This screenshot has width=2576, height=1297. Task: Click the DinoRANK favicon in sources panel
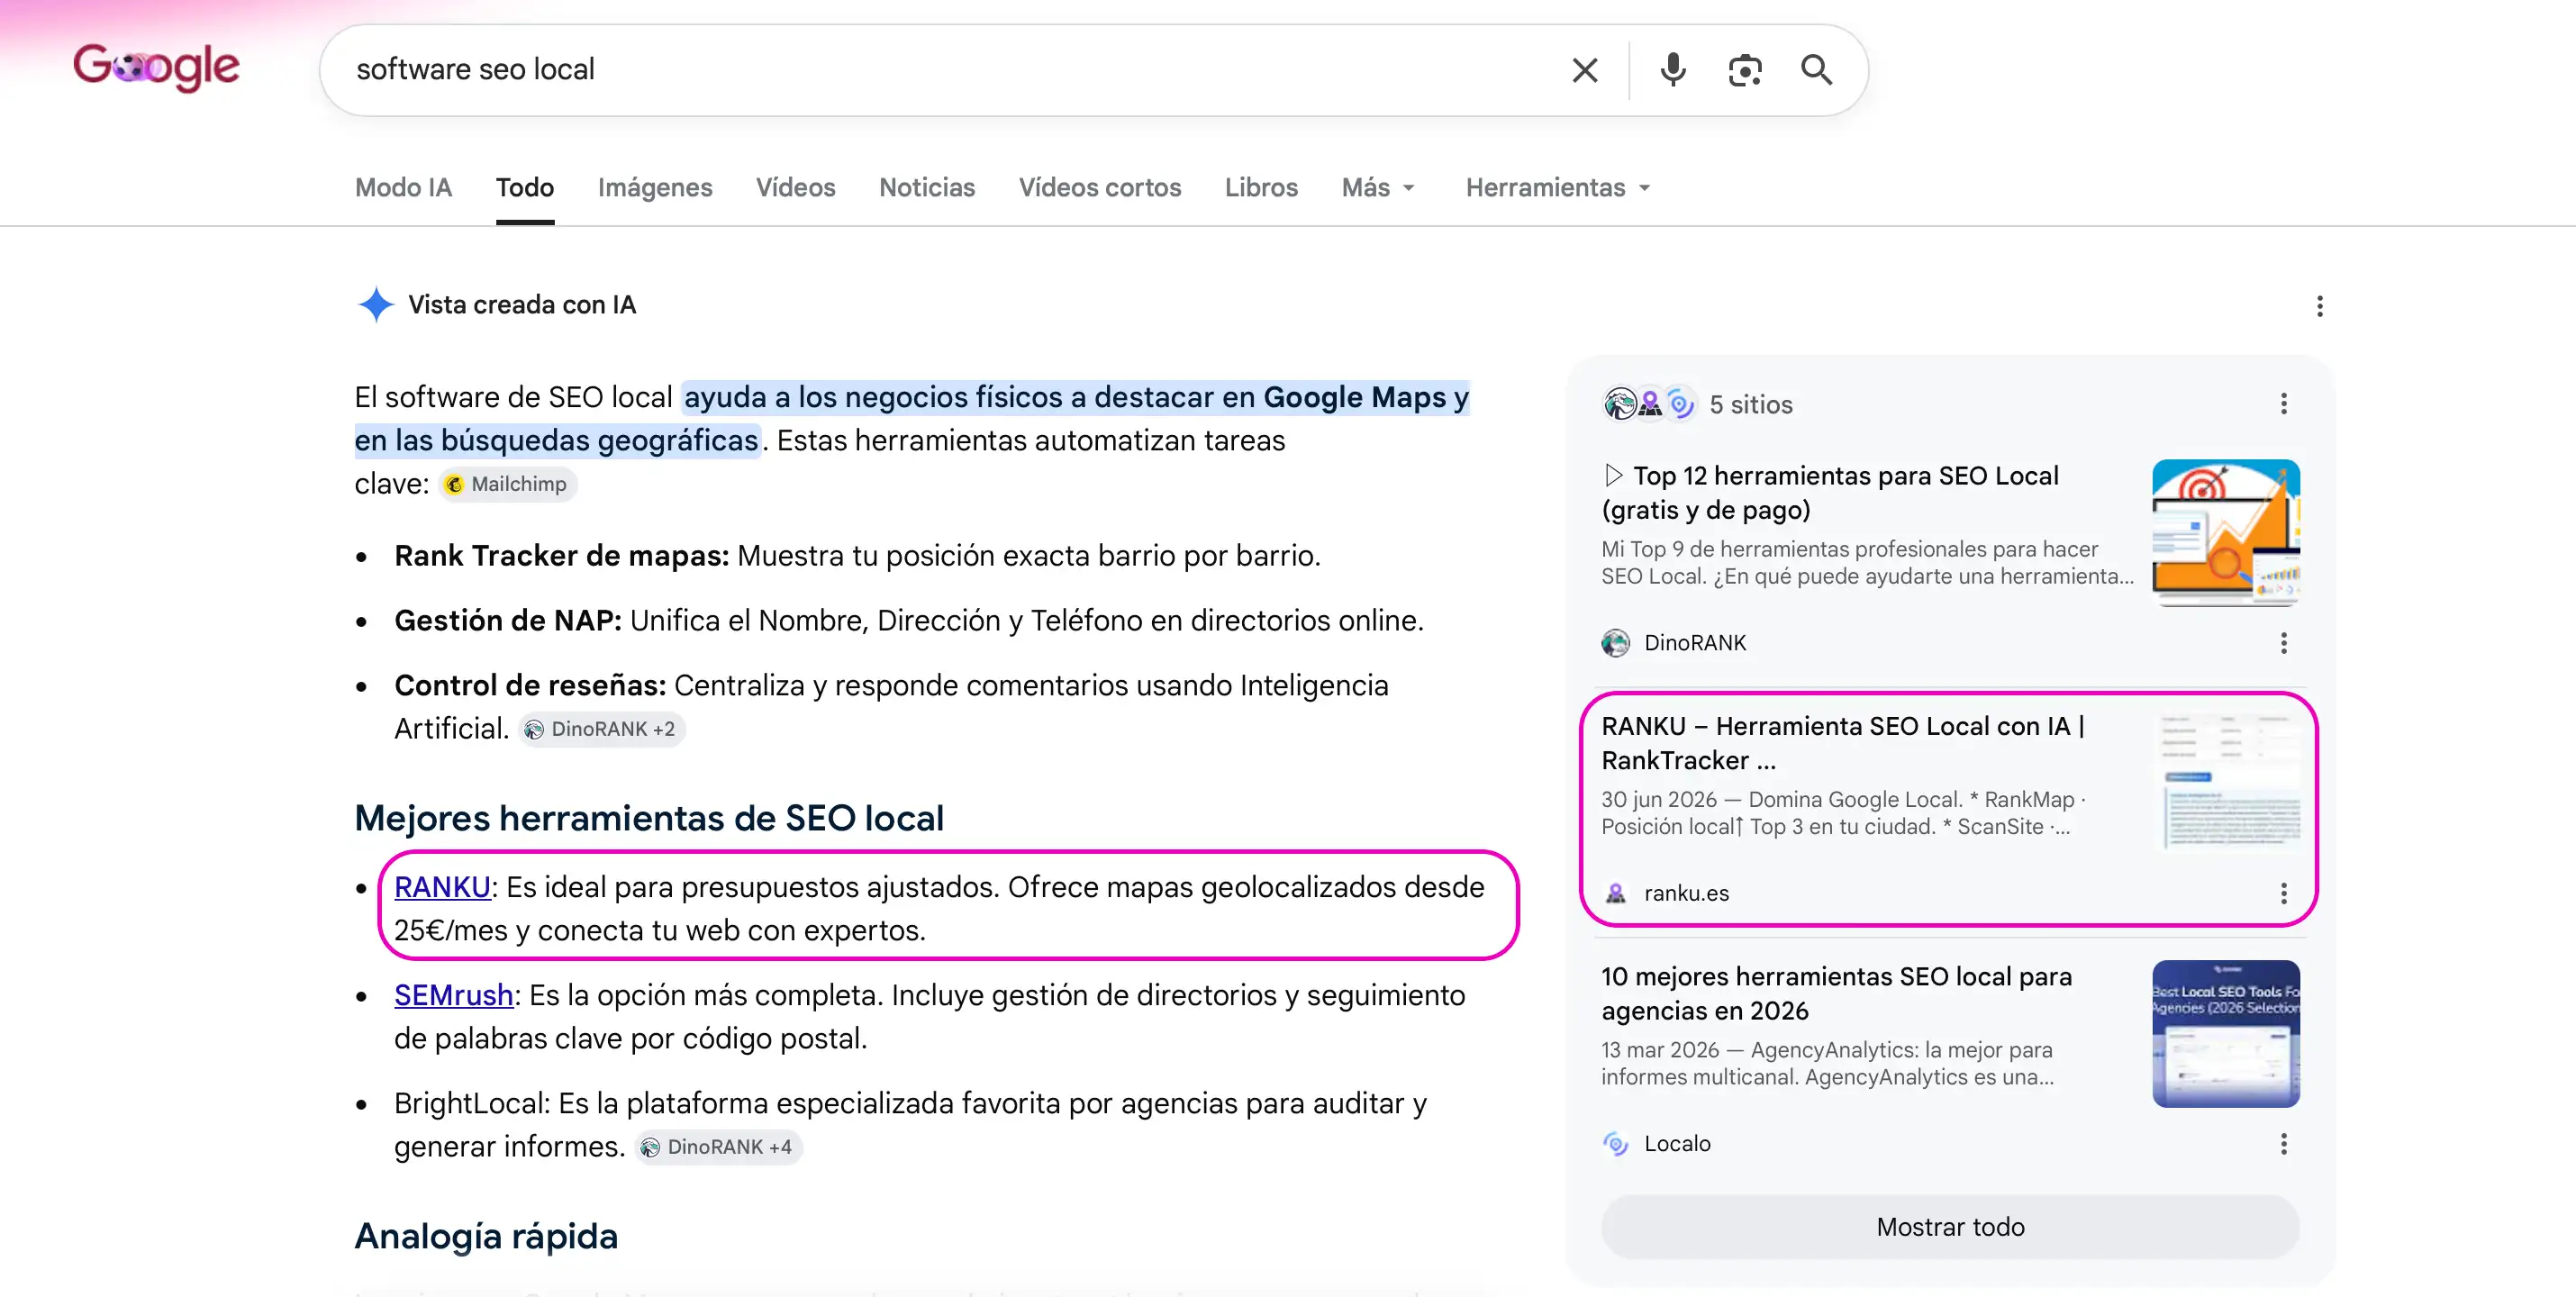point(1616,643)
